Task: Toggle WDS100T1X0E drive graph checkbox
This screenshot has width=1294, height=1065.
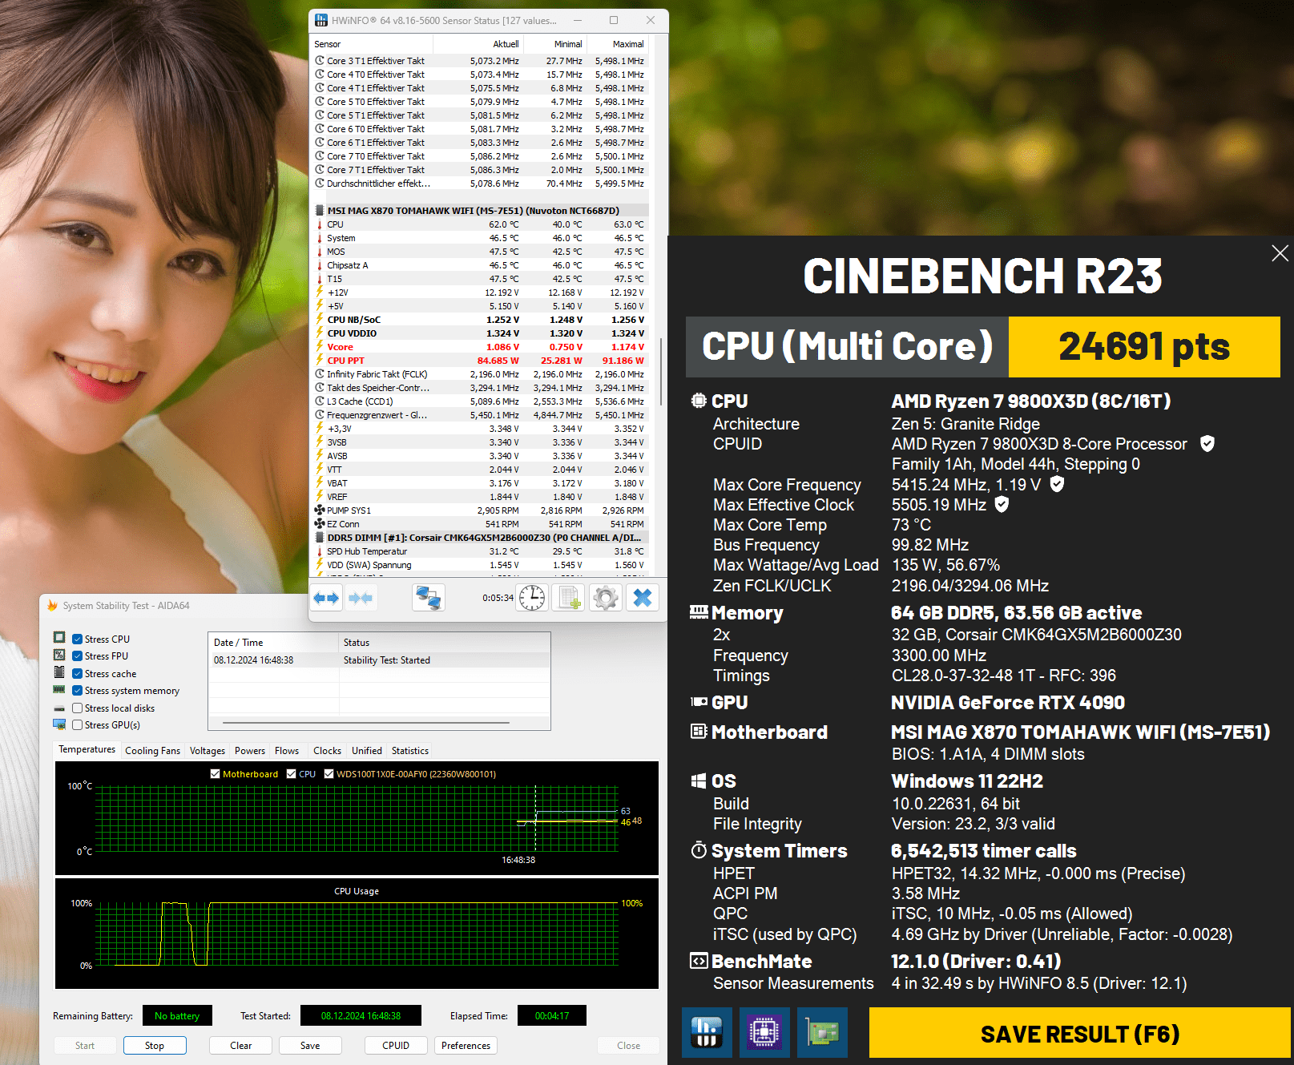Action: (x=329, y=774)
